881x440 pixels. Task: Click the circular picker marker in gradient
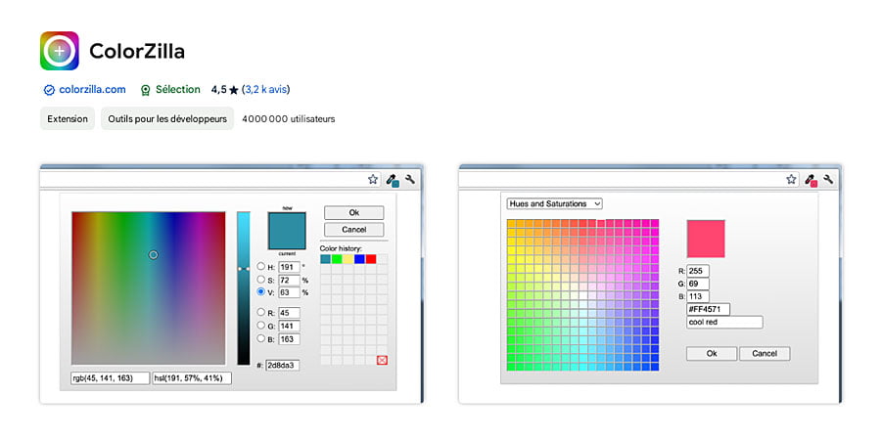pos(154,255)
